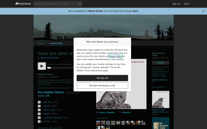207x129 pixels.
Task: Click the player progress slider handle
Action: tap(49, 68)
